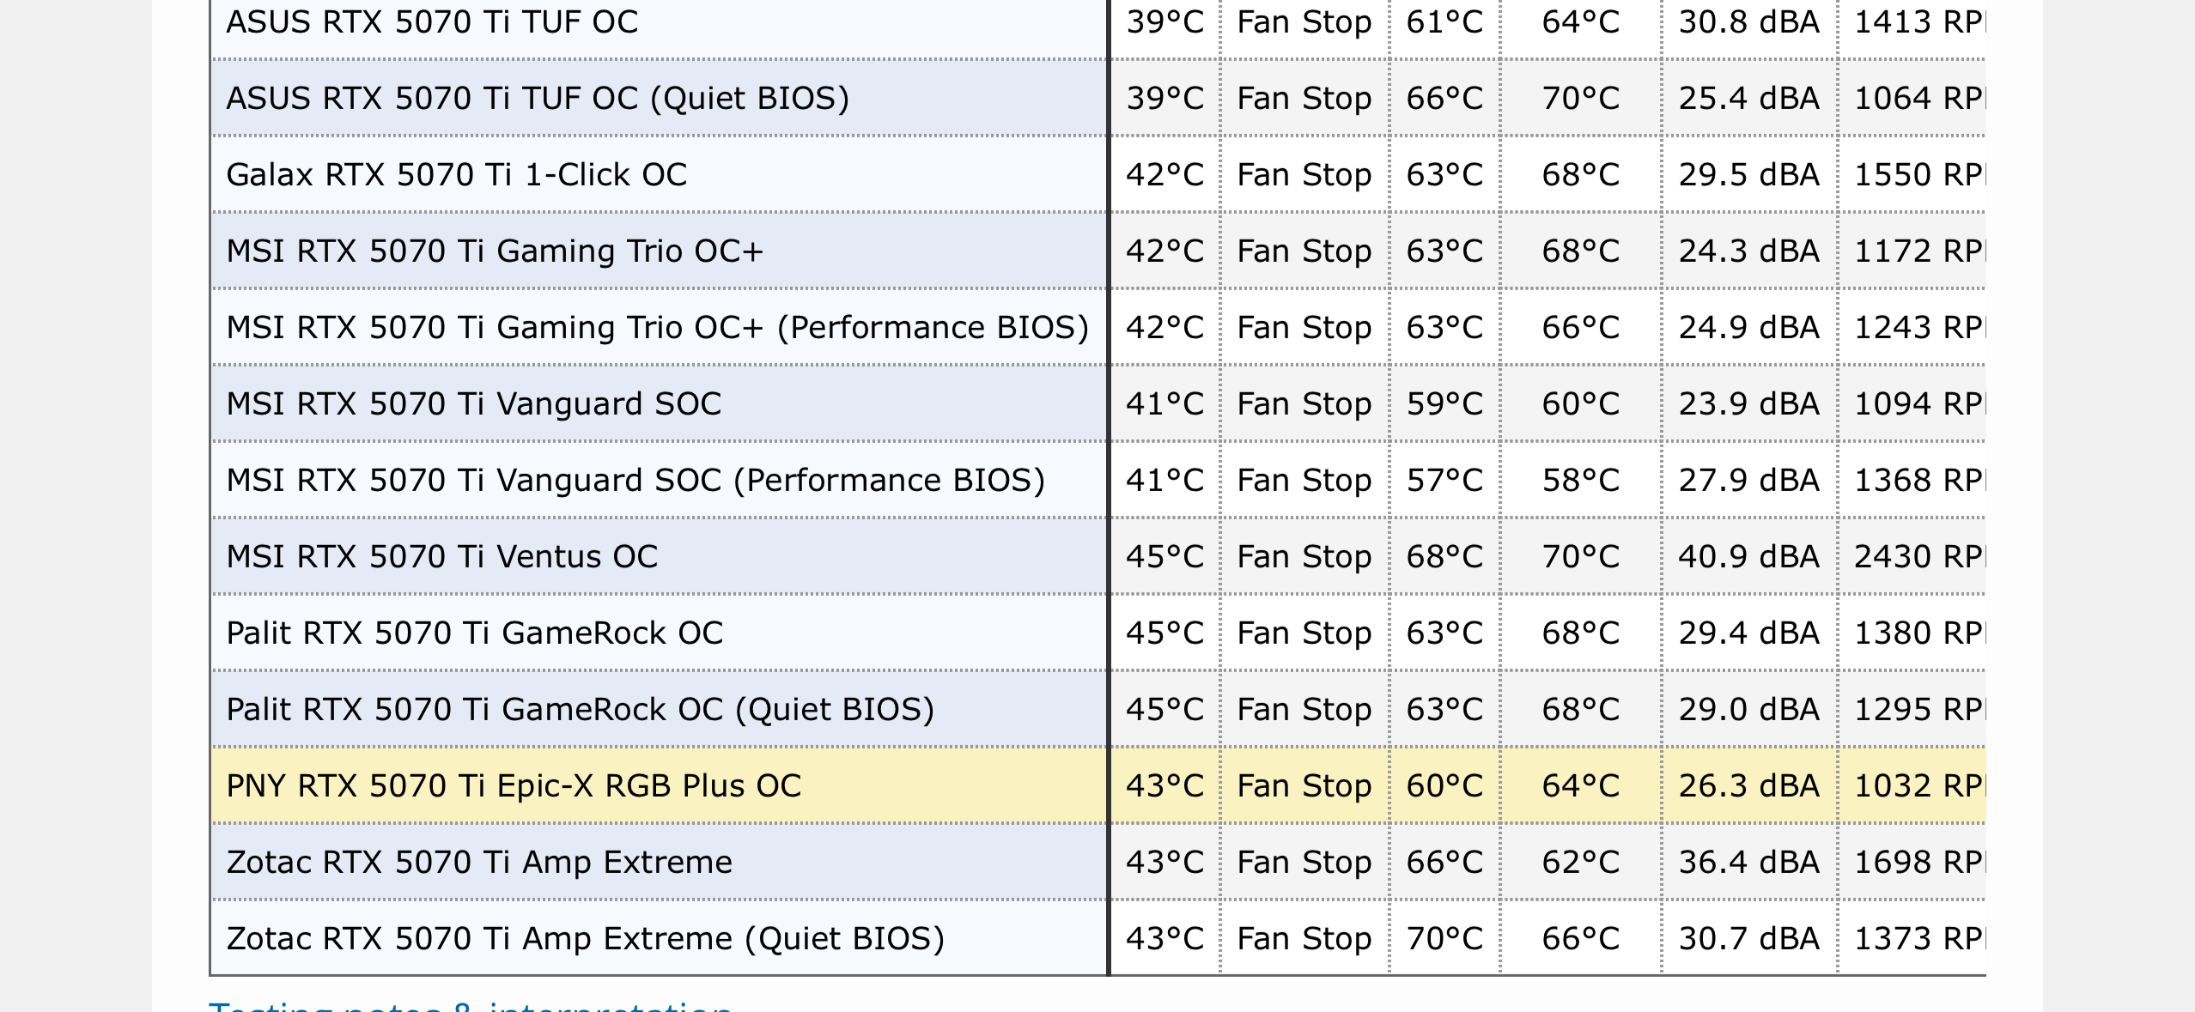Viewport: 2195px width, 1012px height.
Task: Click the Galax RTX 5070 Ti 1-Click OC entry
Action: (456, 174)
